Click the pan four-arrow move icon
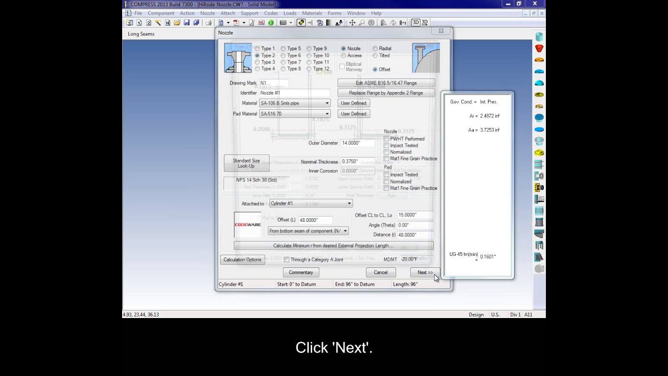Image resolution: width=668 pixels, height=376 pixels. (352, 22)
